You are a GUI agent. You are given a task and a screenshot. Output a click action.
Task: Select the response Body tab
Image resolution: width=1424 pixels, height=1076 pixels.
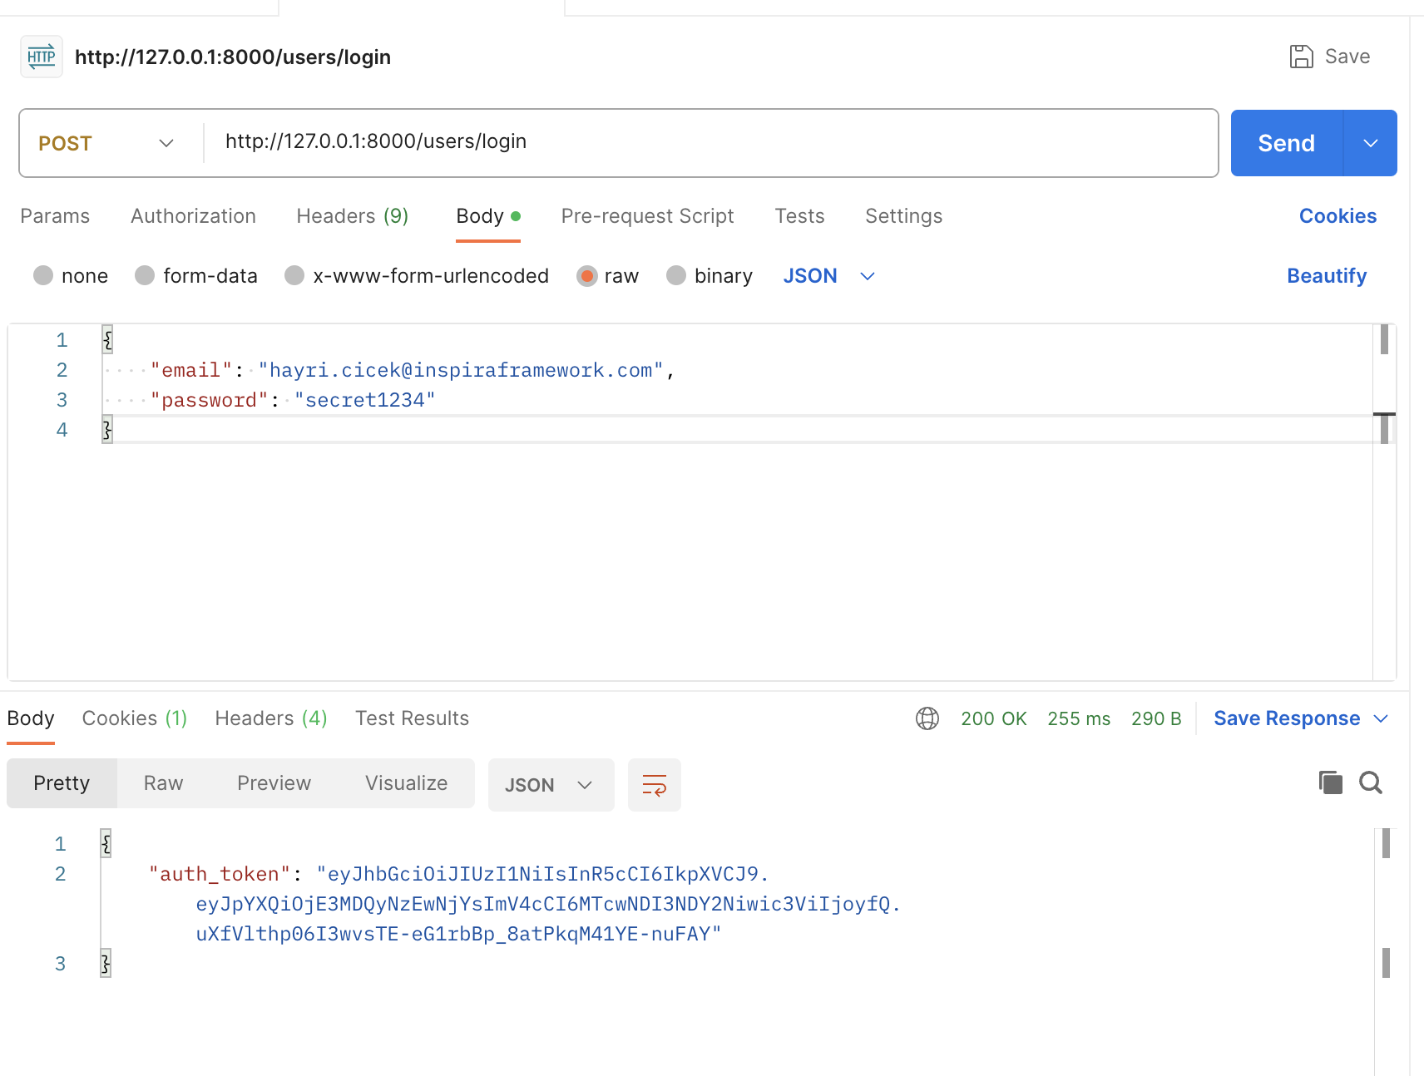(x=31, y=718)
